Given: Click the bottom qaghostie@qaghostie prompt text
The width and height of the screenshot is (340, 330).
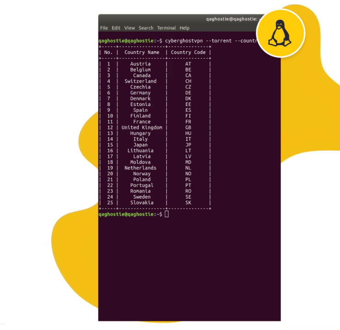Looking at the screenshot, I should pos(126,214).
